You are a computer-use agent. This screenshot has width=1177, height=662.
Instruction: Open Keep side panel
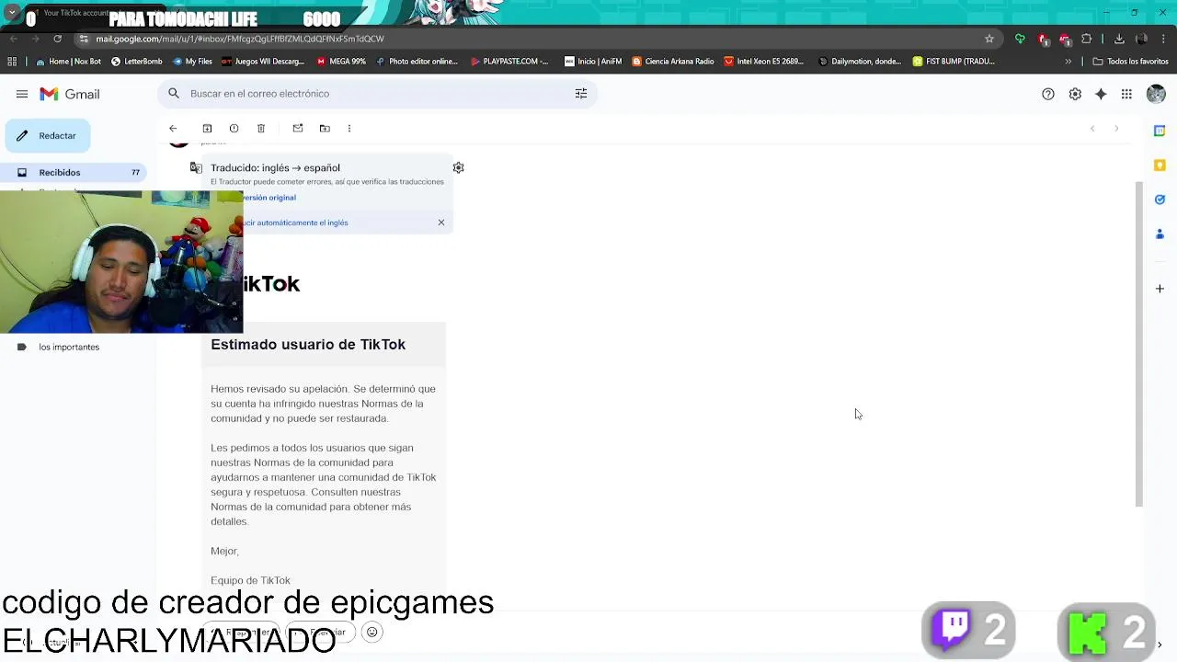[1160, 165]
